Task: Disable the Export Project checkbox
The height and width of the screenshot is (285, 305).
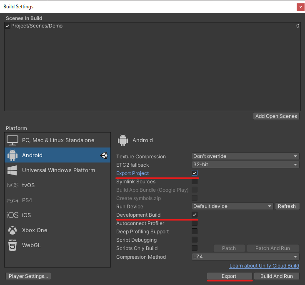Action: [195, 173]
